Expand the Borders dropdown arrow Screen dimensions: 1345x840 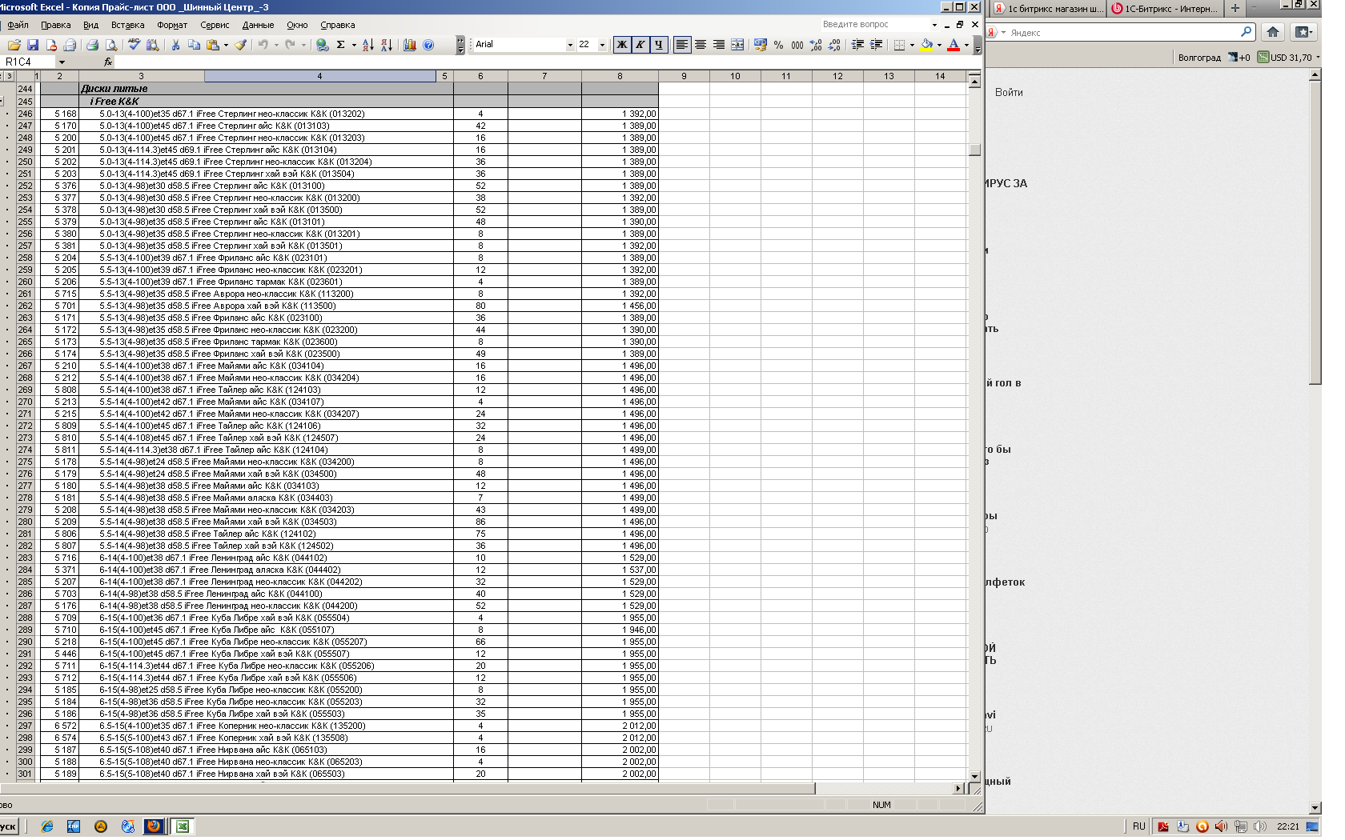pyautogui.click(x=913, y=45)
